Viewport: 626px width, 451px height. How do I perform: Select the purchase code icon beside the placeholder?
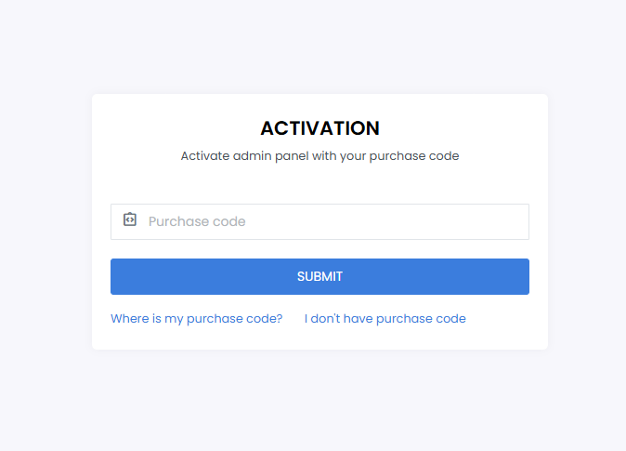[130, 219]
